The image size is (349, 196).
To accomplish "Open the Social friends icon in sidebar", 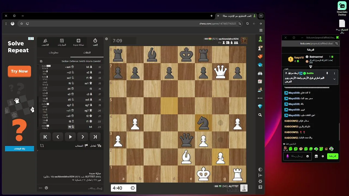I will coord(260,90).
